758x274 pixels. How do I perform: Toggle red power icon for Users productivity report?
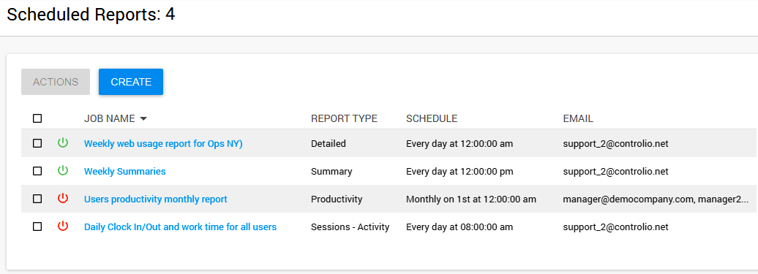(63, 198)
